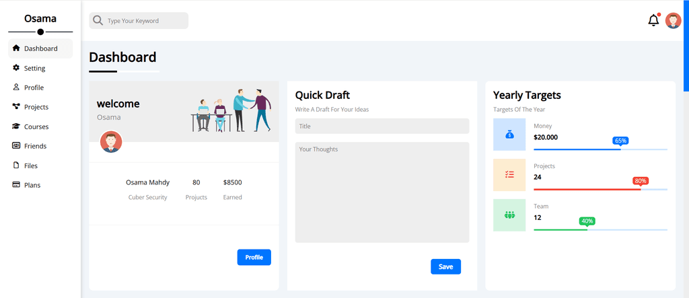
Task: Click the Quick Draft heading
Action: [322, 95]
